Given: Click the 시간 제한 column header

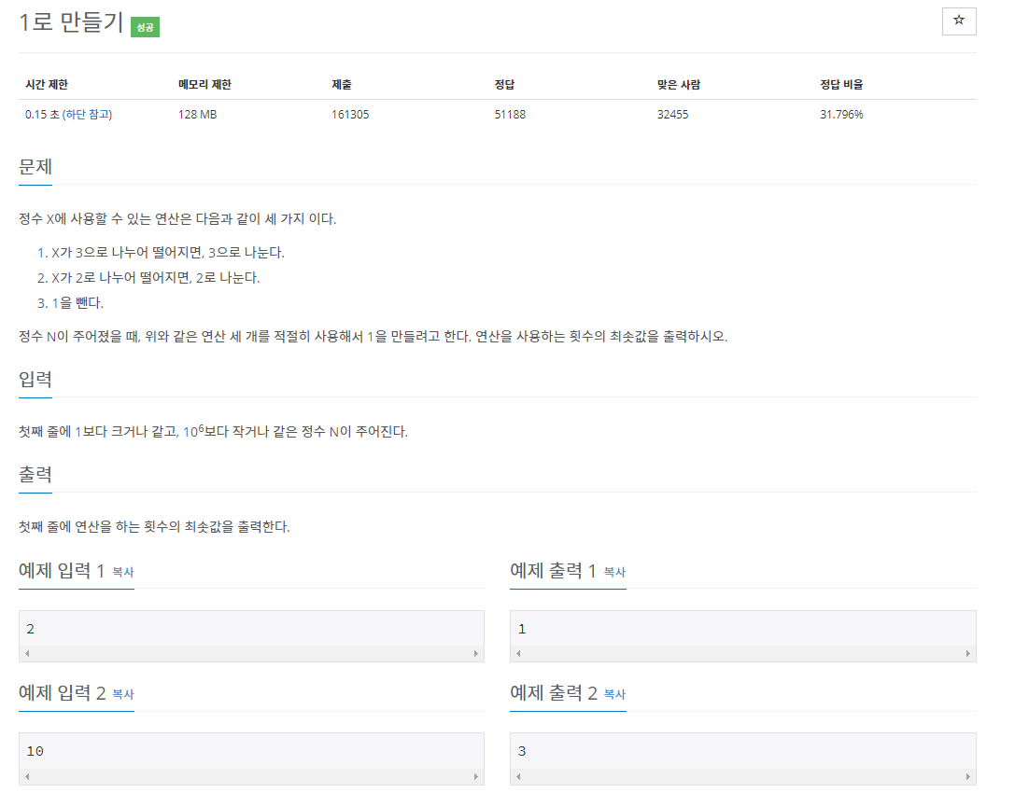Looking at the screenshot, I should (47, 85).
